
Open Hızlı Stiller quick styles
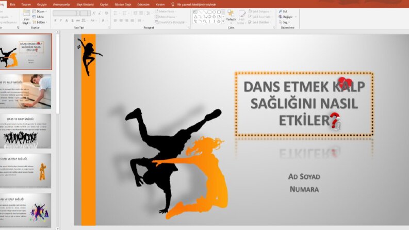[242, 17]
